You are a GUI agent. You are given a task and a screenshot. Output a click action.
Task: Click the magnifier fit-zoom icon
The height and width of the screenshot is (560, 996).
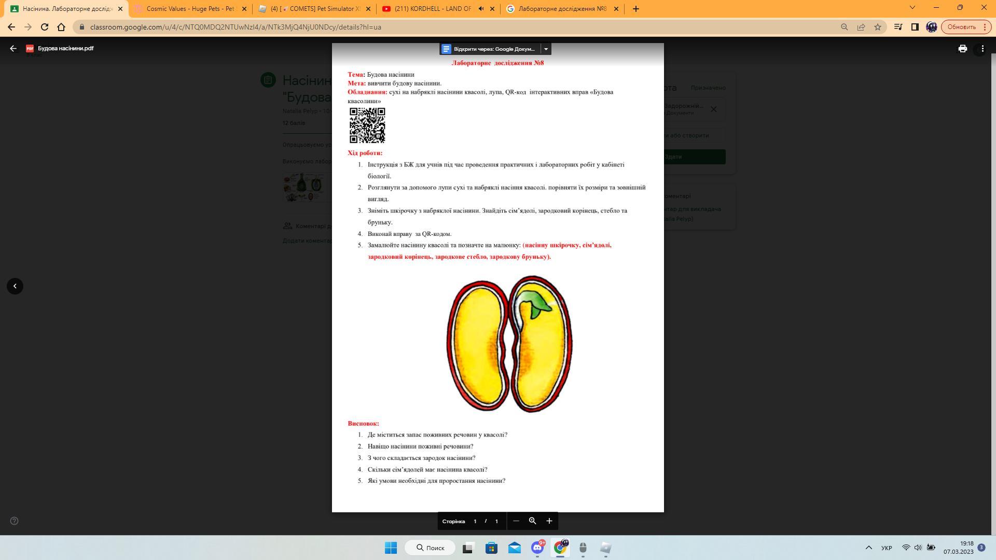coord(532,521)
